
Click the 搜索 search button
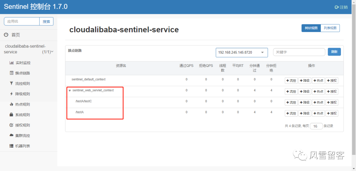tap(46, 21)
